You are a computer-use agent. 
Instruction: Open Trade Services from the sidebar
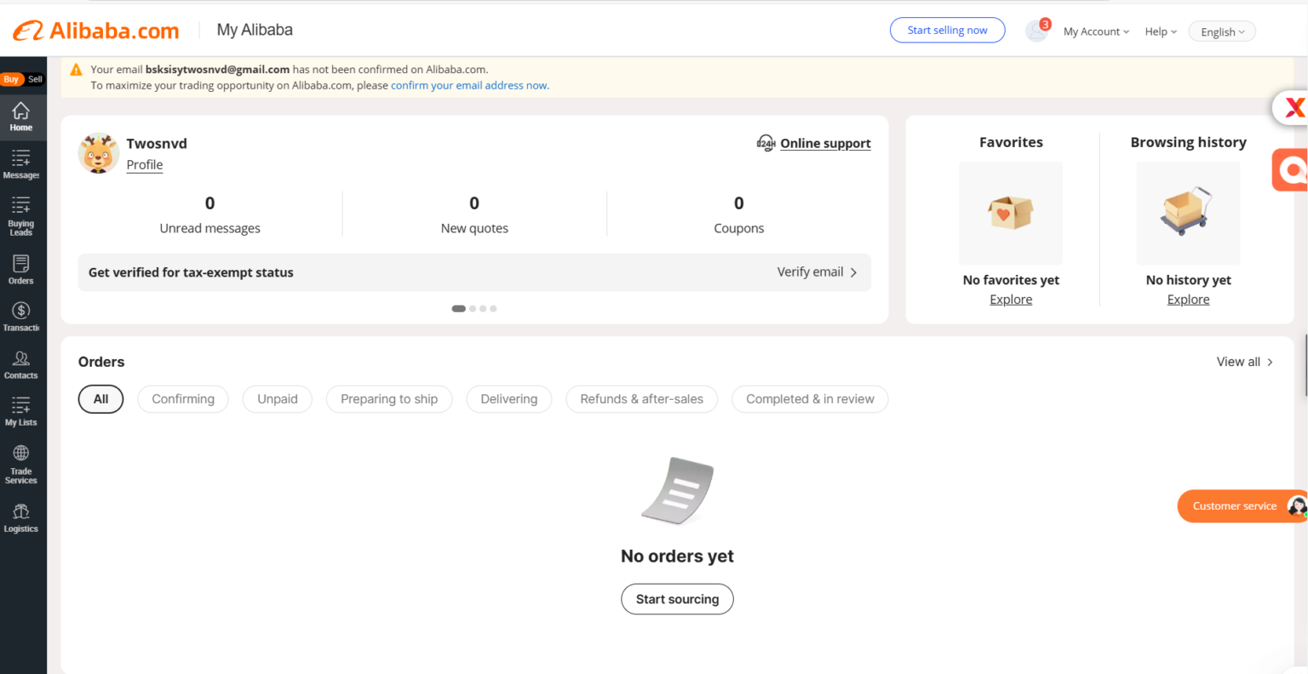click(x=22, y=464)
